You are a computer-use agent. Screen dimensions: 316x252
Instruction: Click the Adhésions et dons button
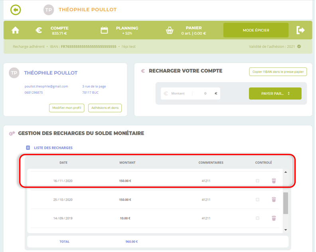[x=105, y=108]
